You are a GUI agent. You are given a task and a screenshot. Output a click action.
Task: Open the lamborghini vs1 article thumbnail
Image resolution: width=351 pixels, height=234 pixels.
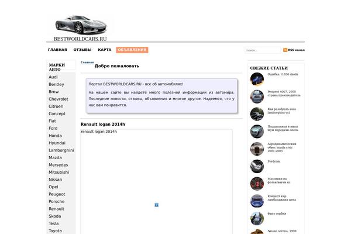257,114
